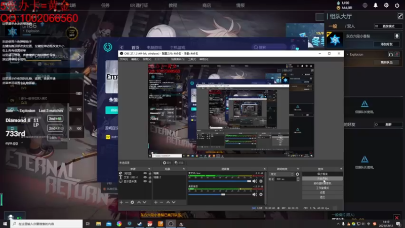The width and height of the screenshot is (405, 228).
Task: Lock the 浏览器 source
Action: pos(150,173)
